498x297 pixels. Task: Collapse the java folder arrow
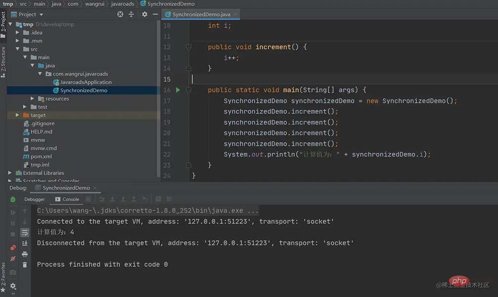tap(33, 65)
